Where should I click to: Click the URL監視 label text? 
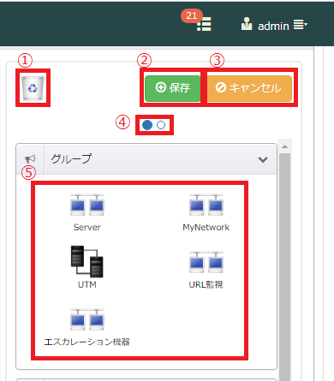click(206, 284)
